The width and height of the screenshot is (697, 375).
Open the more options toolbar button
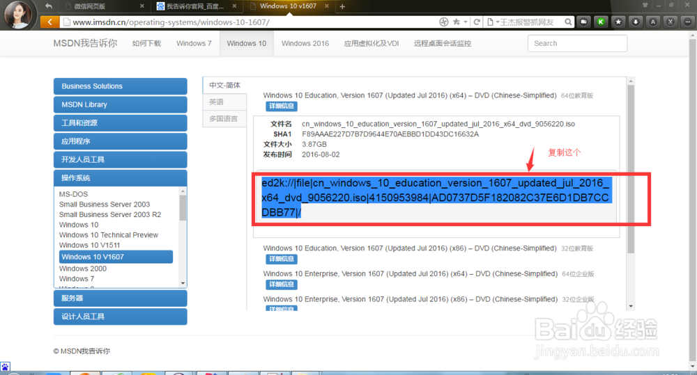click(688, 22)
